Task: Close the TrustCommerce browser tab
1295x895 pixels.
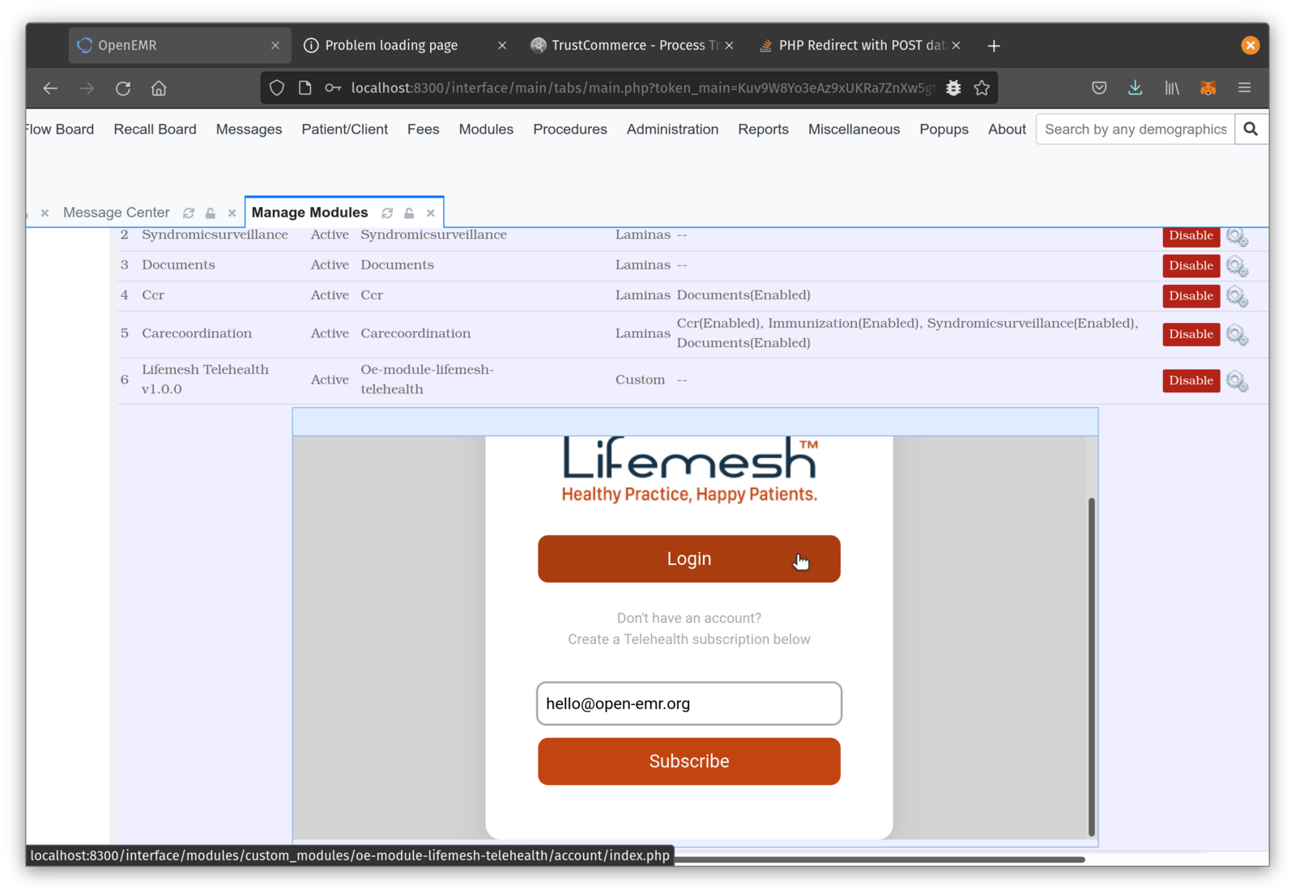Action: tap(729, 45)
